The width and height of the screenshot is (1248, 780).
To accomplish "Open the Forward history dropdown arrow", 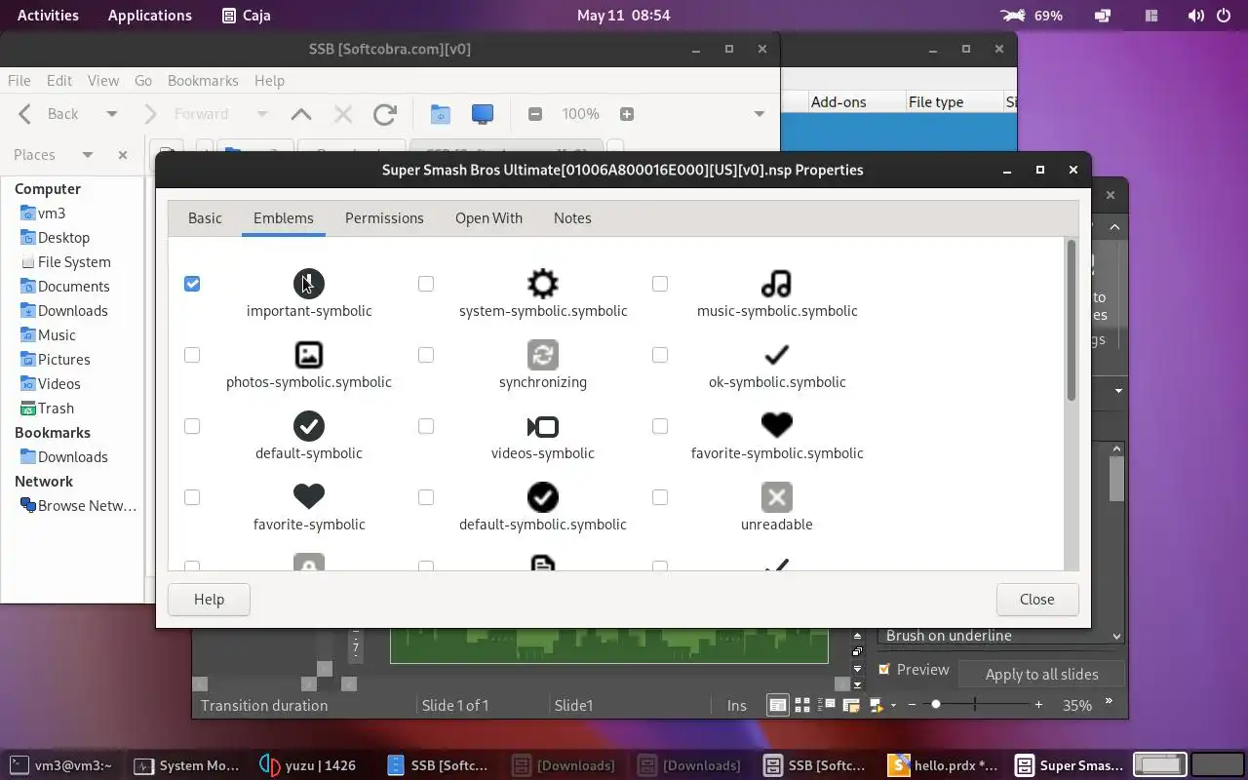I will point(261,114).
